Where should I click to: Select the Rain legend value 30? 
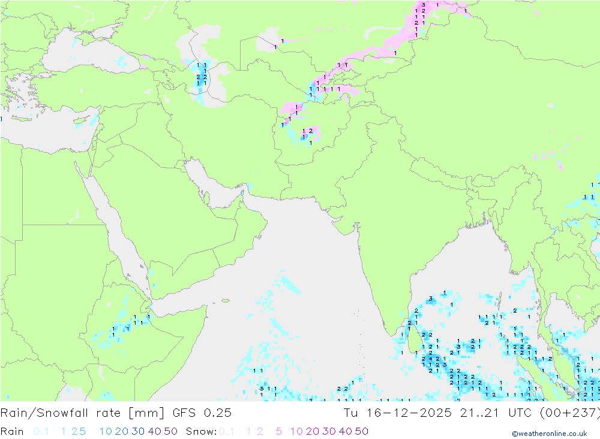[x=138, y=431]
